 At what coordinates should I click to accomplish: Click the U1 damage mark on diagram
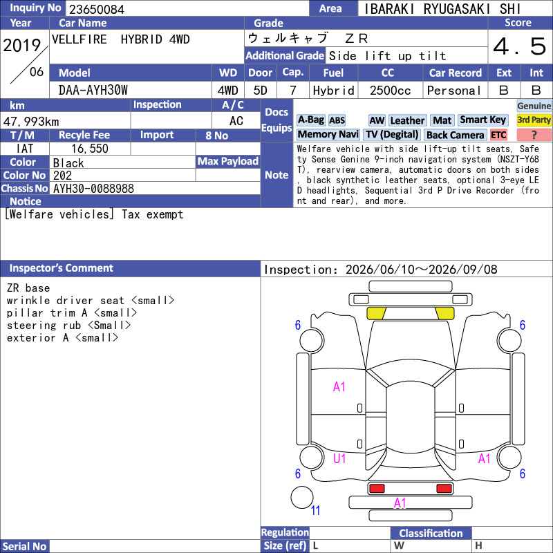(x=339, y=458)
